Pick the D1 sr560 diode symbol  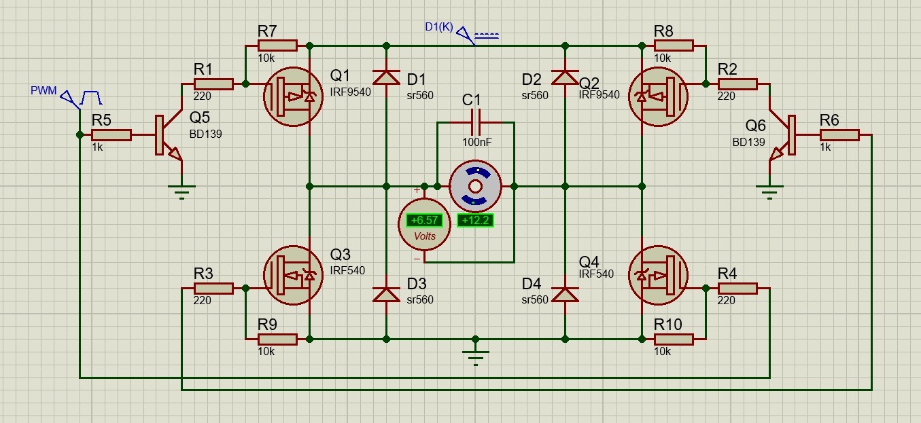tap(387, 77)
